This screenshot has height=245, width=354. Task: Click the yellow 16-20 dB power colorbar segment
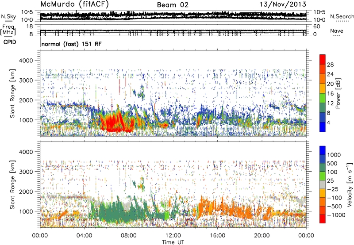coord(323,88)
